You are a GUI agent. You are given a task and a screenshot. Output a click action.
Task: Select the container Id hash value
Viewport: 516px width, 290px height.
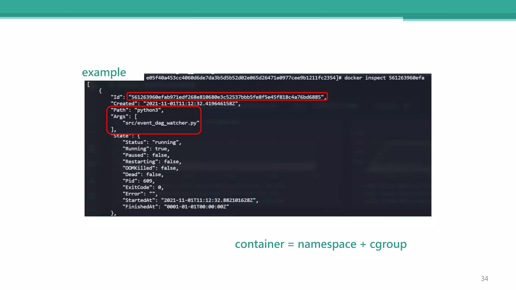tap(226, 97)
